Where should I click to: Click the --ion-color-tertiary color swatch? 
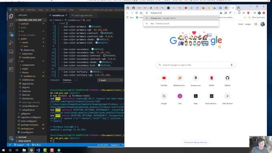point(91,72)
